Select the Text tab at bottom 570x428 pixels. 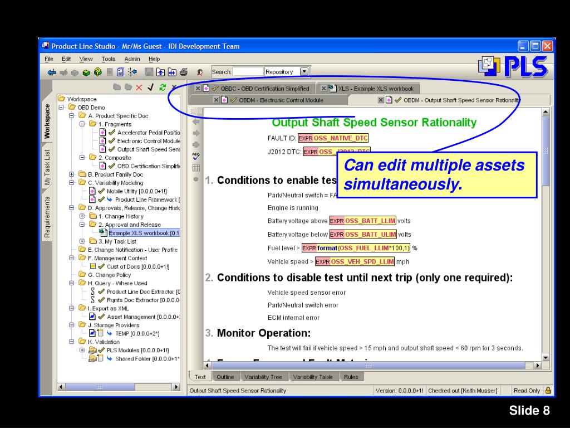pyautogui.click(x=200, y=377)
